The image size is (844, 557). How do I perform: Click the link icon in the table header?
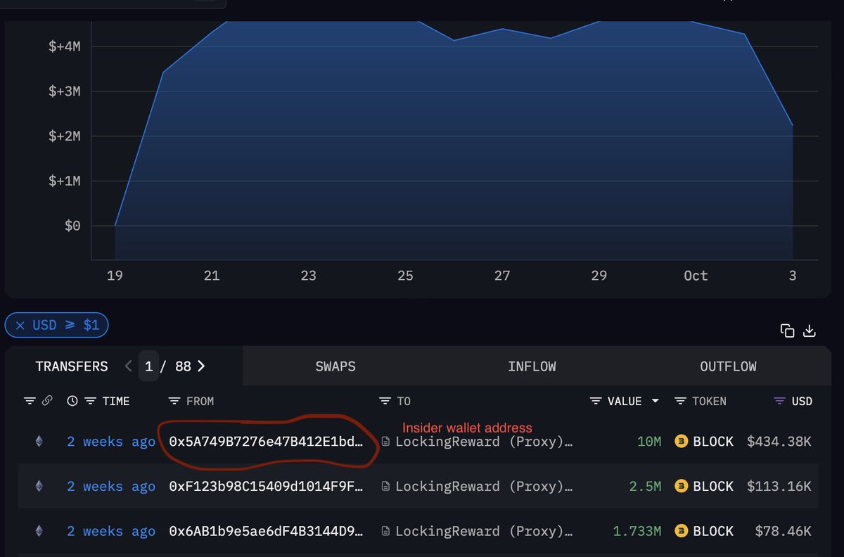point(46,401)
